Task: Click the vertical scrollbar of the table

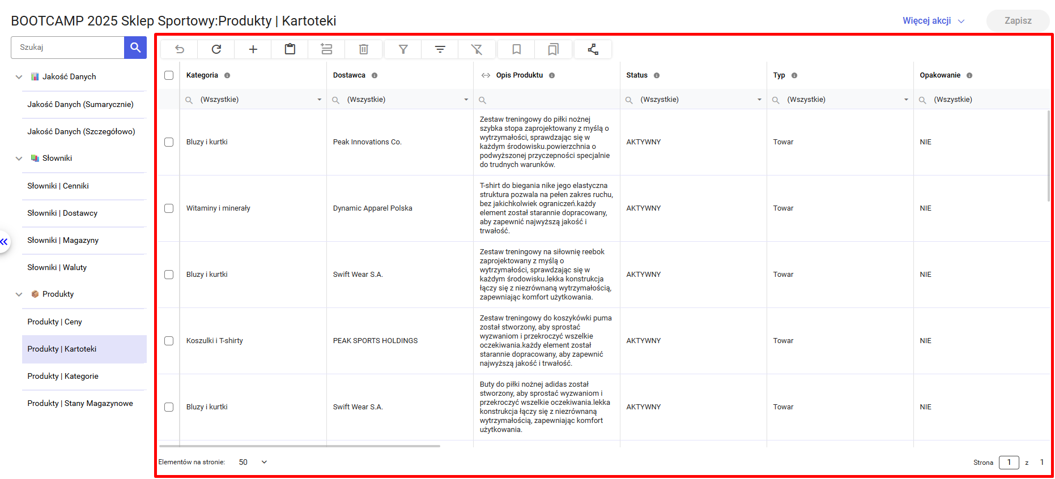Action: [x=1048, y=156]
